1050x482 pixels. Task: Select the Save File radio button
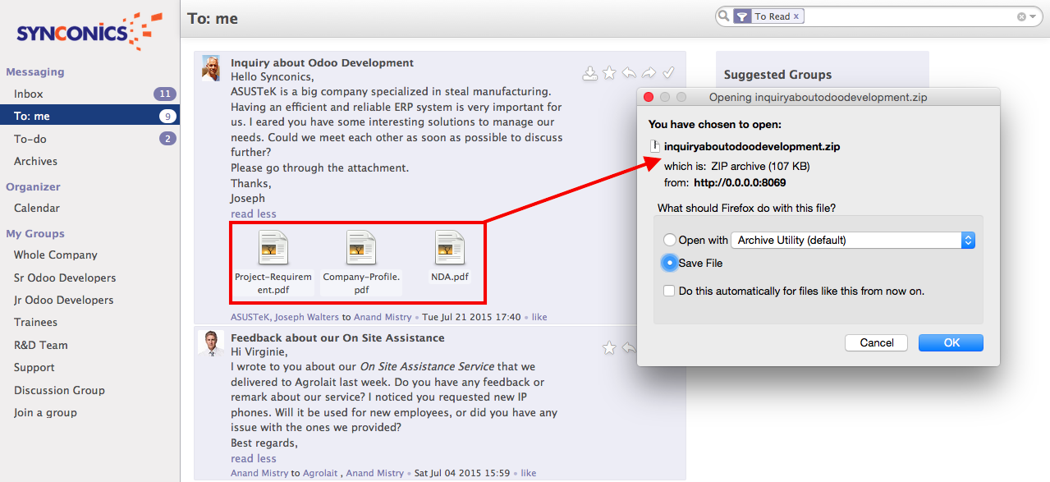pos(670,263)
